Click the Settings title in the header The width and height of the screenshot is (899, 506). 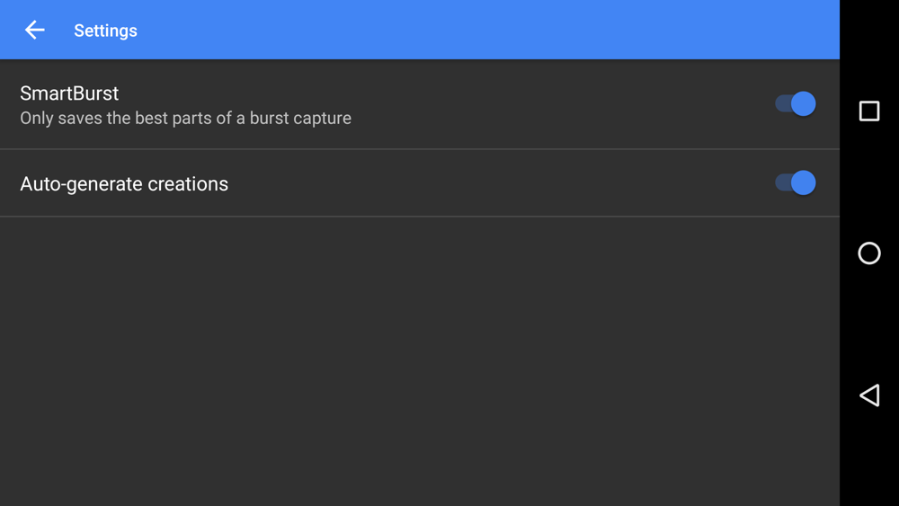[105, 31]
